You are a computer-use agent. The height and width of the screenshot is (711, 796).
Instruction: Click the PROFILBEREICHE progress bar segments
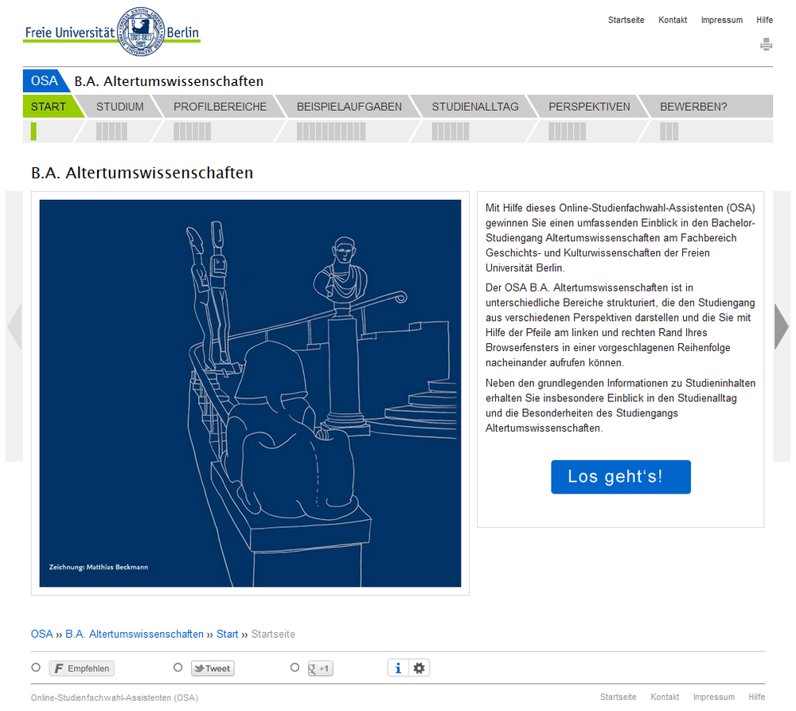pos(192,131)
